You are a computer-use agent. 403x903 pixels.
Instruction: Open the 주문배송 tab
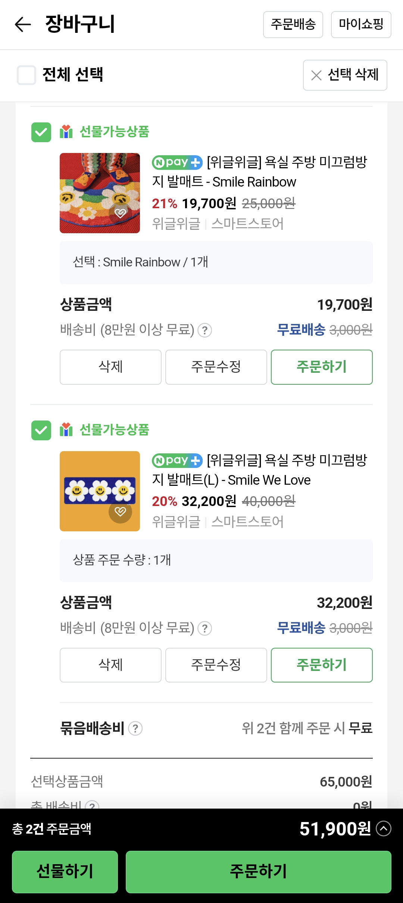pos(293,25)
